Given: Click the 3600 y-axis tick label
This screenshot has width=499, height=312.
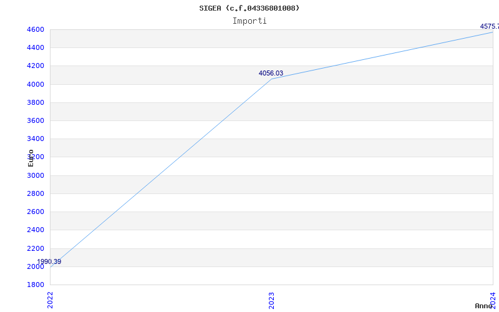Looking at the screenshot, I should tap(36, 120).
